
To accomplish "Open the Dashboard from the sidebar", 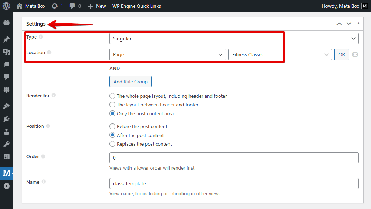I will (x=6, y=23).
